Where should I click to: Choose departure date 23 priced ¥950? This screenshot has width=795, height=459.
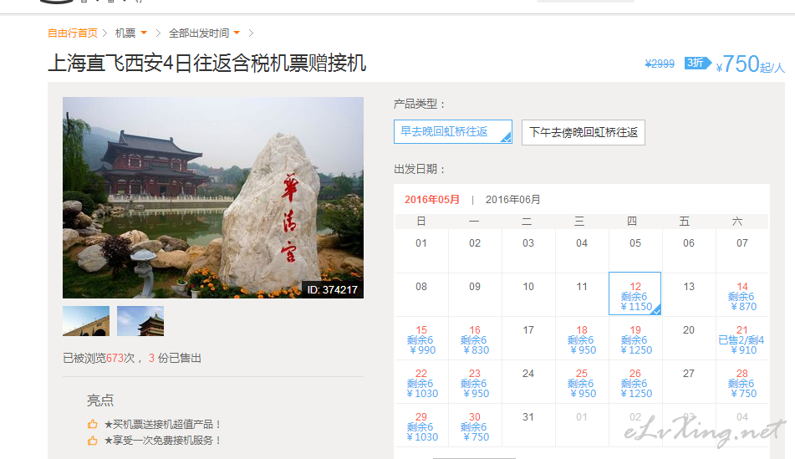(x=475, y=384)
